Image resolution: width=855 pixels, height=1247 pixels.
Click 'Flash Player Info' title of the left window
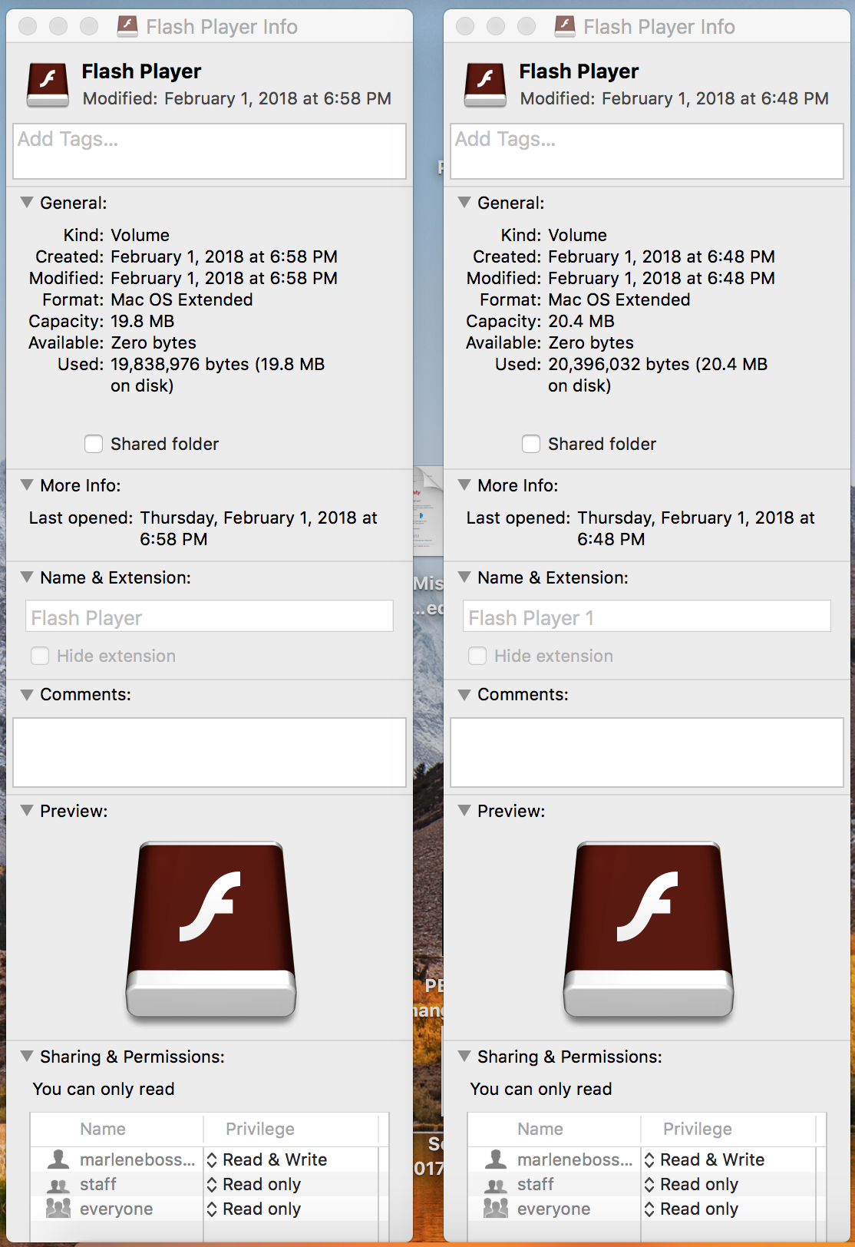[222, 27]
